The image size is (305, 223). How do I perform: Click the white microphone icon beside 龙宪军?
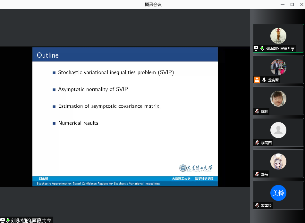pos(264,80)
